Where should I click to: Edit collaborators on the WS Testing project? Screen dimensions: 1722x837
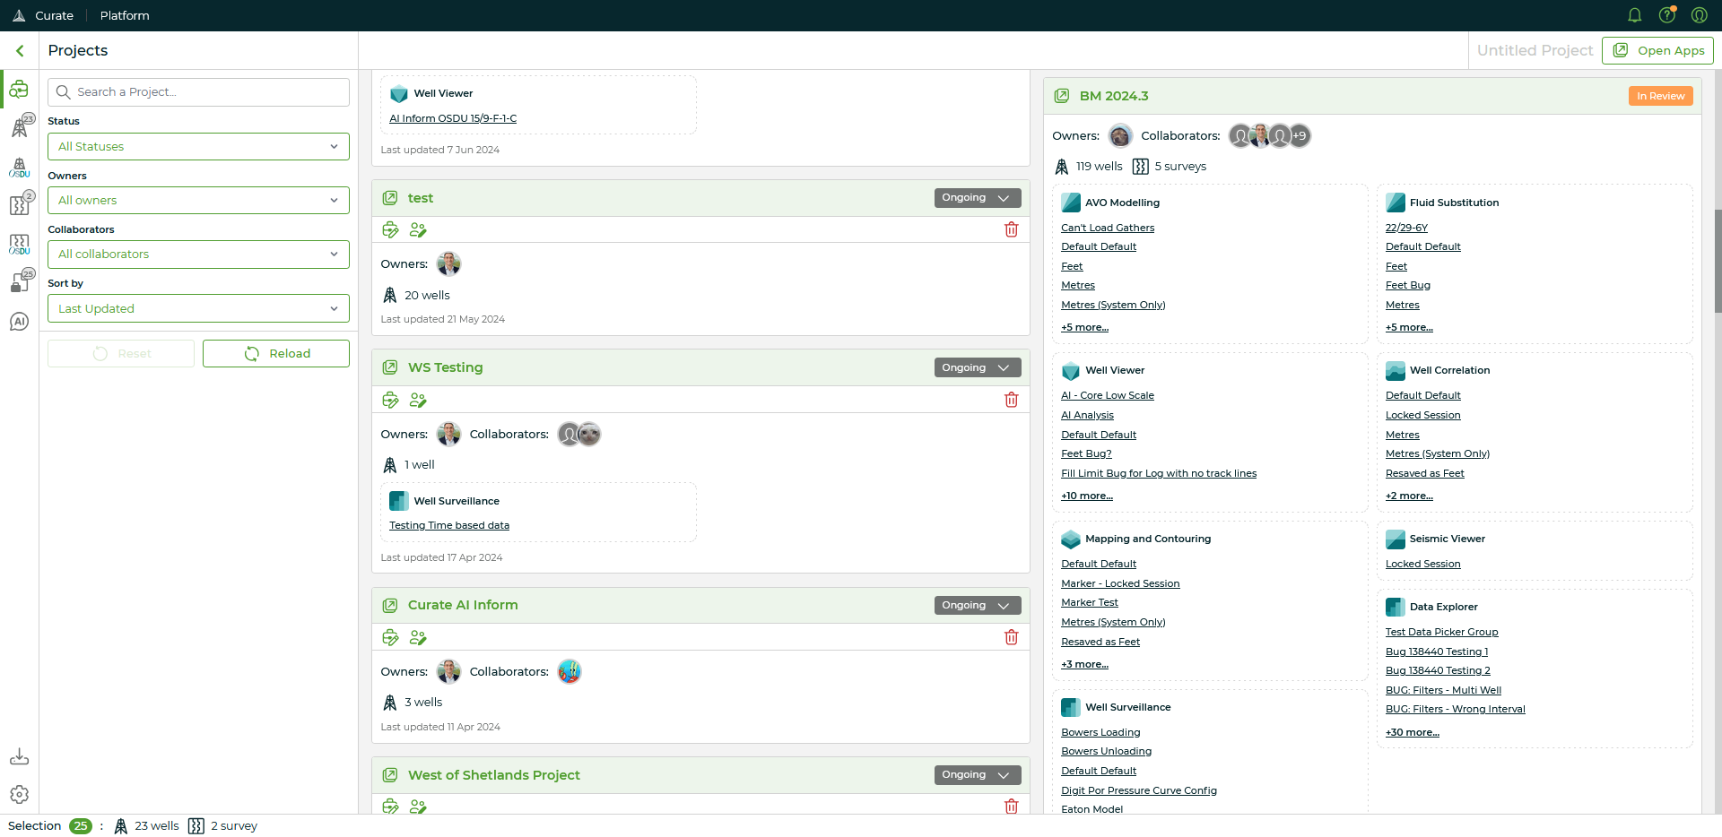click(417, 400)
